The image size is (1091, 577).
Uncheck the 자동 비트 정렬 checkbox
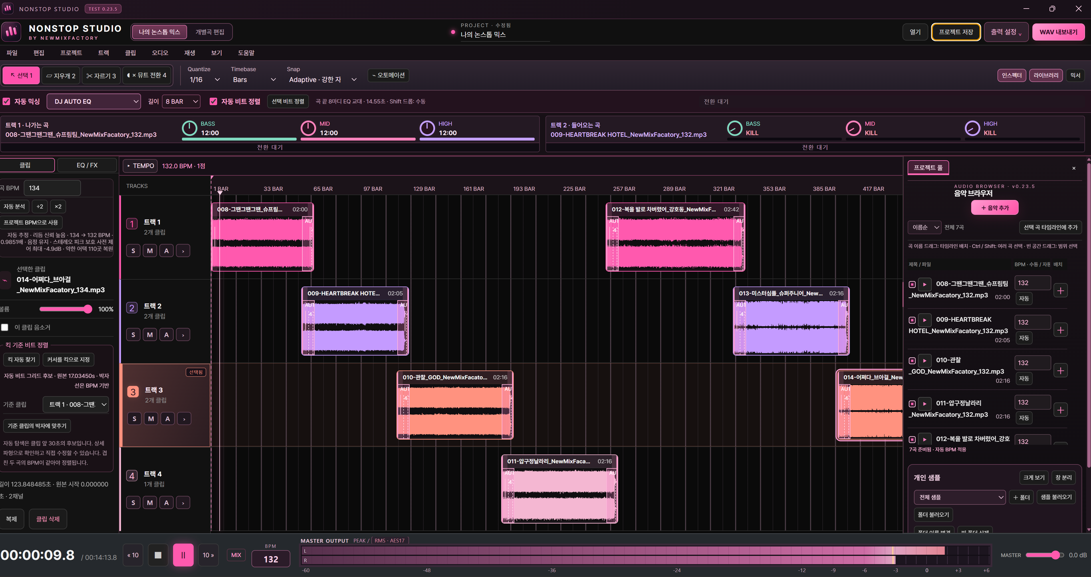tap(213, 101)
